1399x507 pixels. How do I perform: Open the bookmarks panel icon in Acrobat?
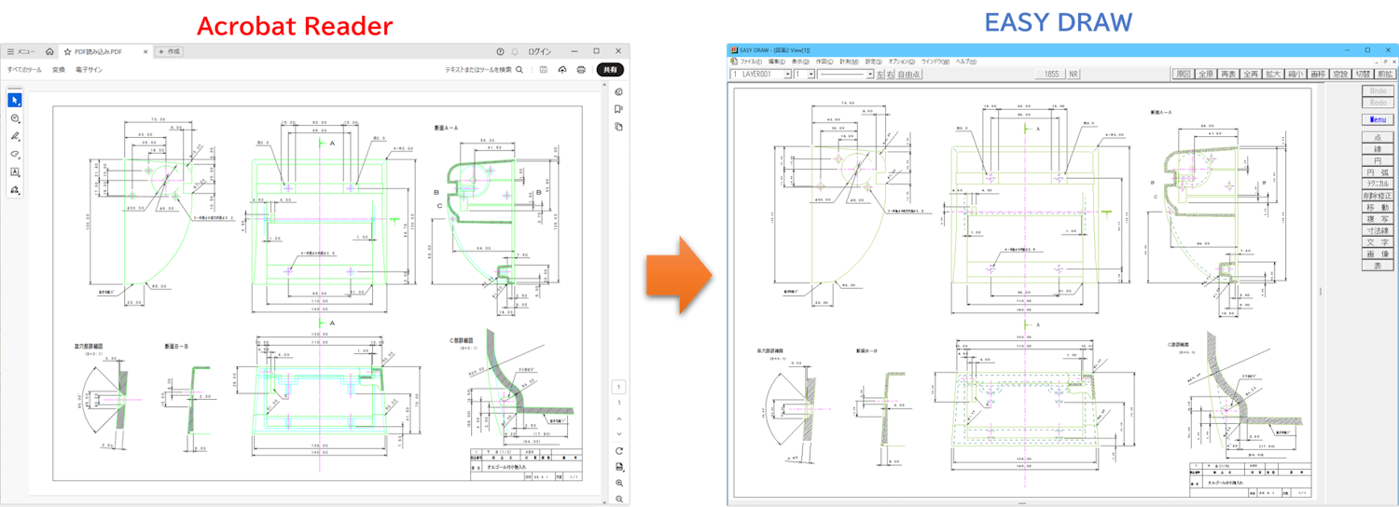tap(618, 109)
